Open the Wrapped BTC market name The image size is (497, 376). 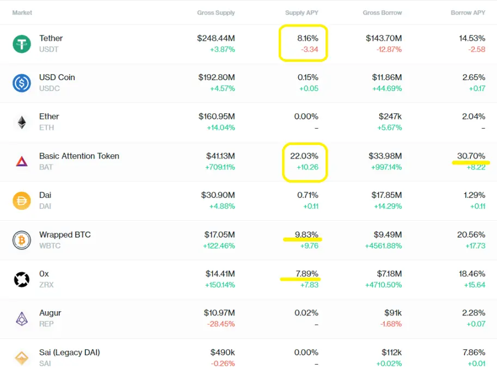tap(65, 235)
